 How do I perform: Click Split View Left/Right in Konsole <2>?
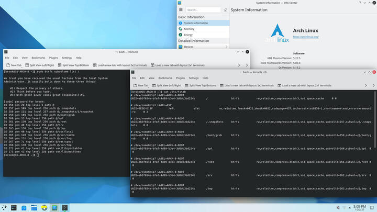[x=167, y=85]
